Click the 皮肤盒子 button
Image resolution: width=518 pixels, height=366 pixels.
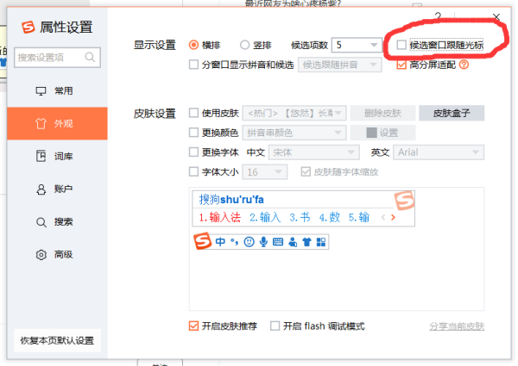[x=452, y=113]
